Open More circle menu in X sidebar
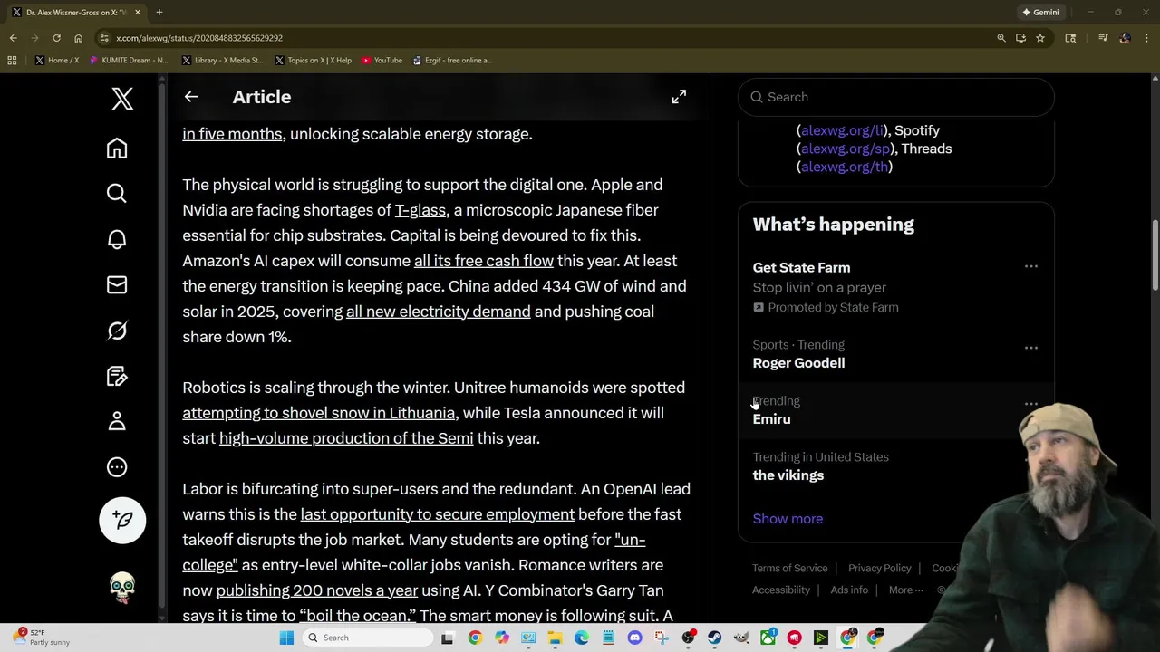Viewport: 1160px width, 652px height. (x=117, y=467)
